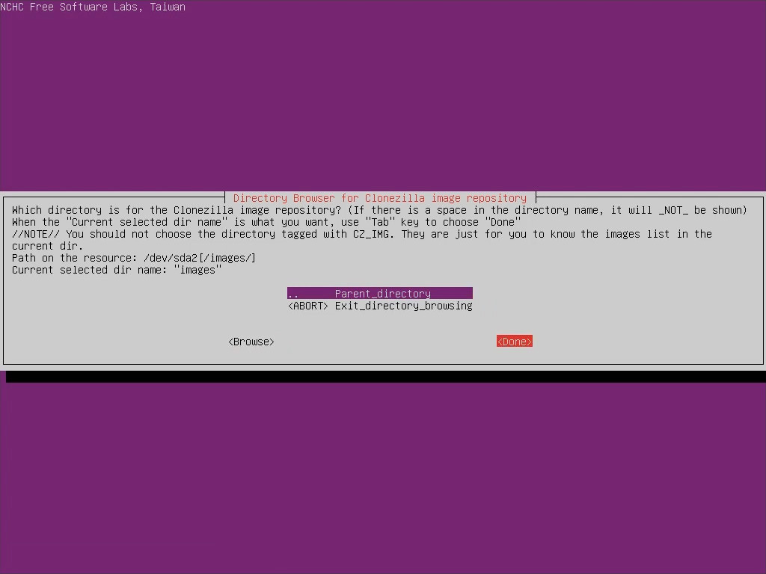
Task: Click the ".." marker in the list
Action: click(x=292, y=294)
